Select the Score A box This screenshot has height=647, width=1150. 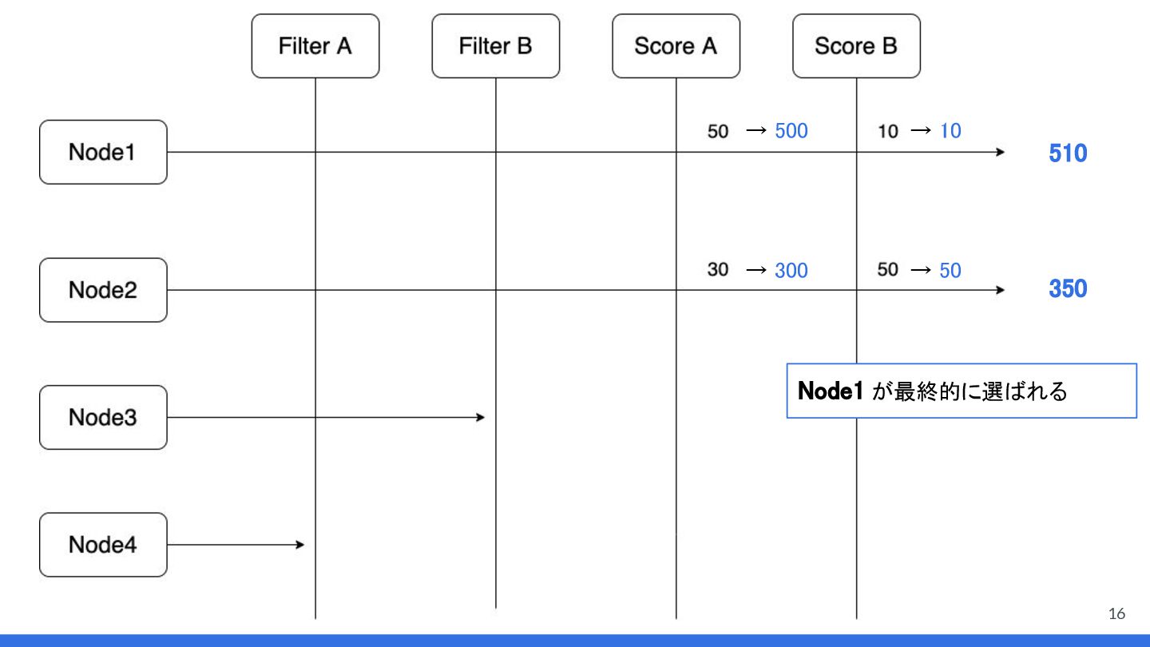pos(676,46)
